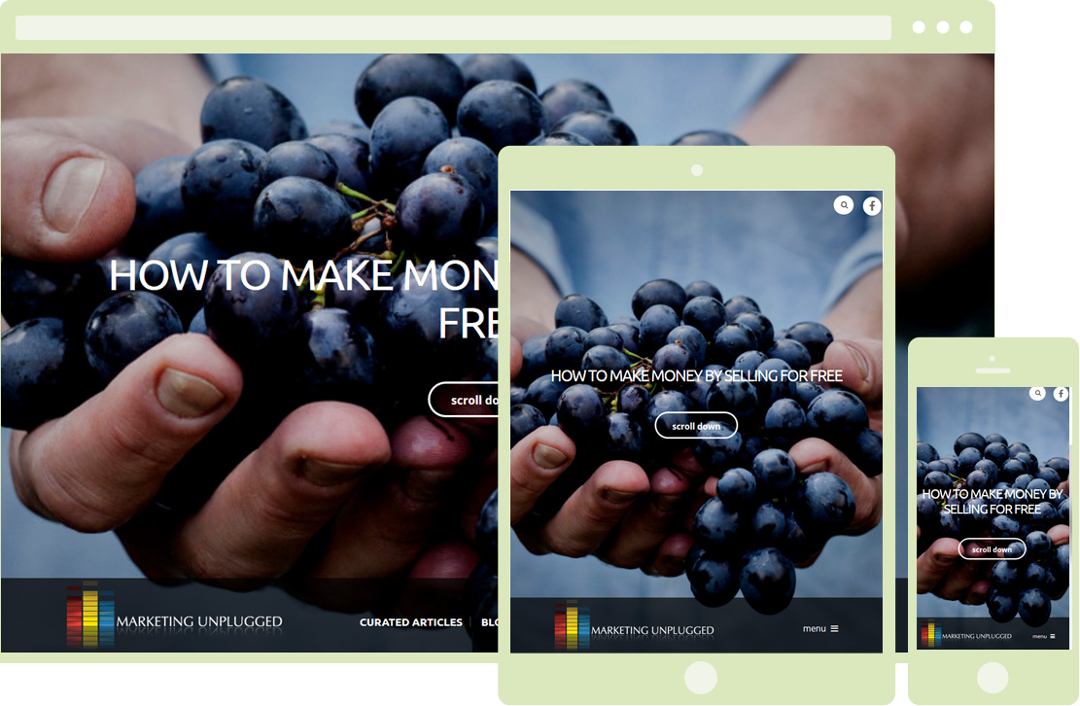
Task: Click the phone headline How To Make Money
Action: (x=992, y=502)
